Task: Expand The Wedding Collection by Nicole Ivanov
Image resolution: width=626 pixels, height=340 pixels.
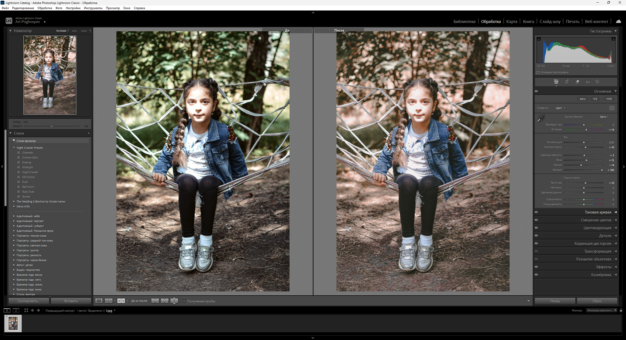Action: tap(14, 202)
